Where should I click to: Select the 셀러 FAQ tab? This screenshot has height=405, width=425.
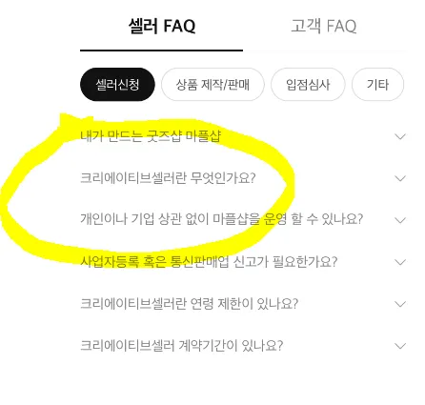(x=162, y=26)
